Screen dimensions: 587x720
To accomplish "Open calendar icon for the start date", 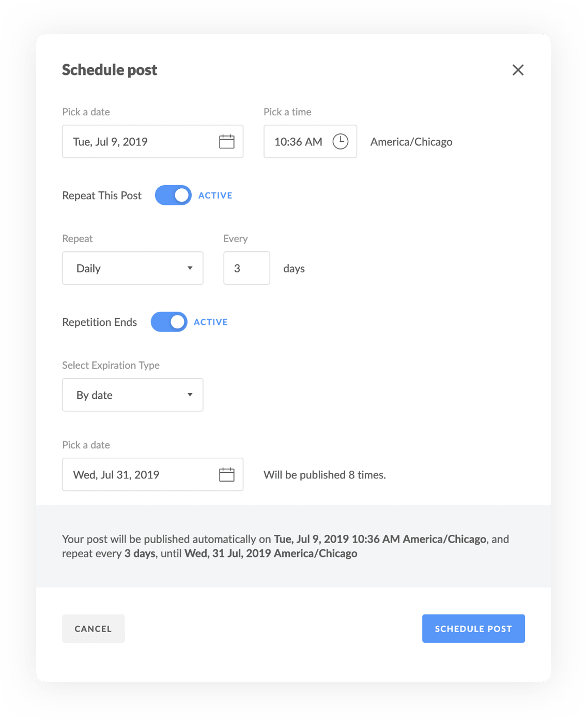I will 227,142.
